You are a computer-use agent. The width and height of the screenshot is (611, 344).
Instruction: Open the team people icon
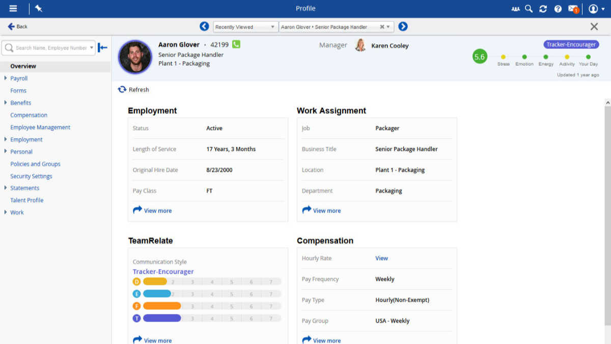[516, 9]
